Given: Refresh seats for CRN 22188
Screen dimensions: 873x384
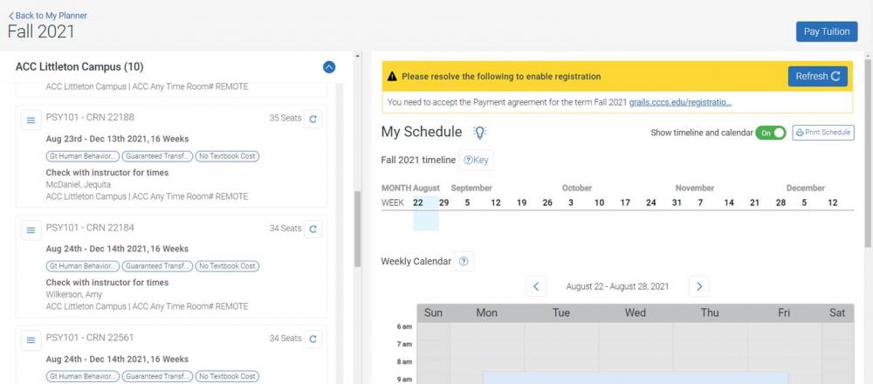Looking at the screenshot, I should tap(313, 119).
